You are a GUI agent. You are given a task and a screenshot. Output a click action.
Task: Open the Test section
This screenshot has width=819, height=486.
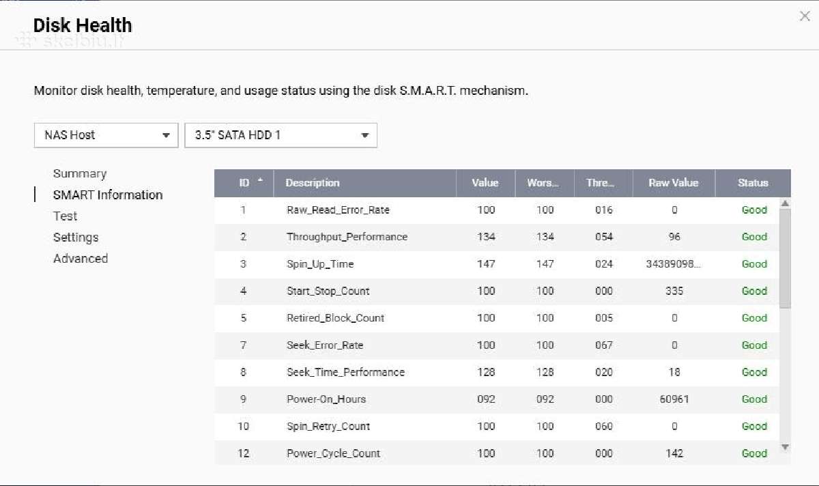pyautogui.click(x=65, y=216)
